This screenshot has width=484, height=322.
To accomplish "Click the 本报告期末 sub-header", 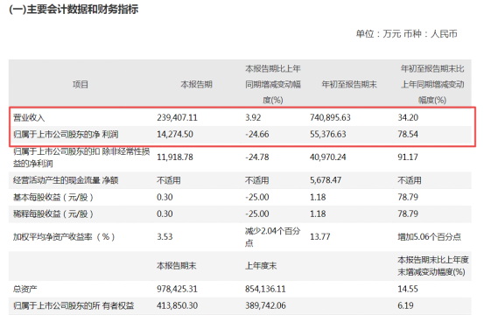I will point(177,266).
